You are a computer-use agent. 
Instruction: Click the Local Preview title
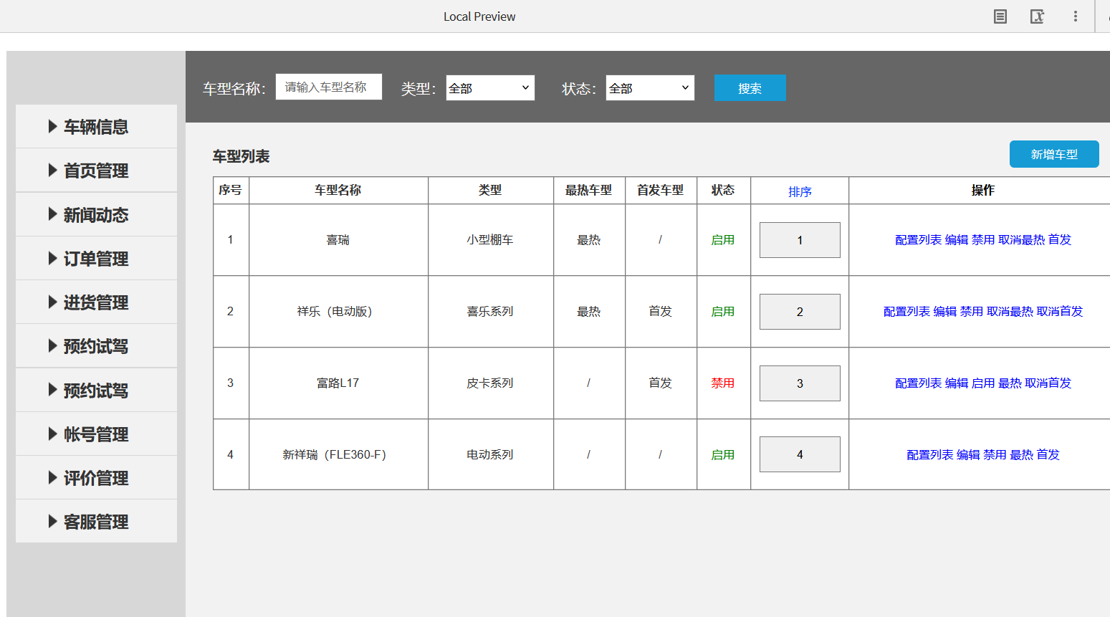pyautogui.click(x=479, y=16)
